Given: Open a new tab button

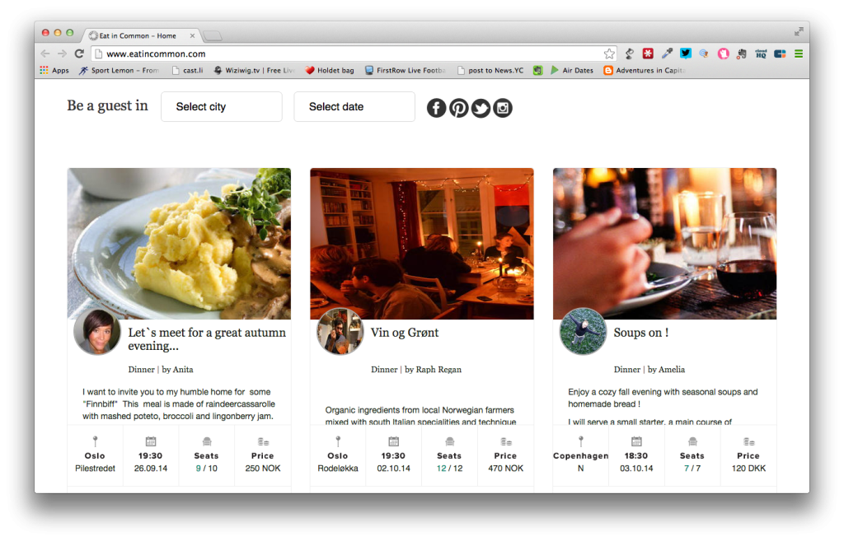Looking at the screenshot, I should (x=213, y=36).
